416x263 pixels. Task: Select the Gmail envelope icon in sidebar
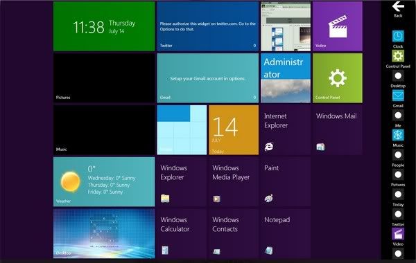point(398,96)
